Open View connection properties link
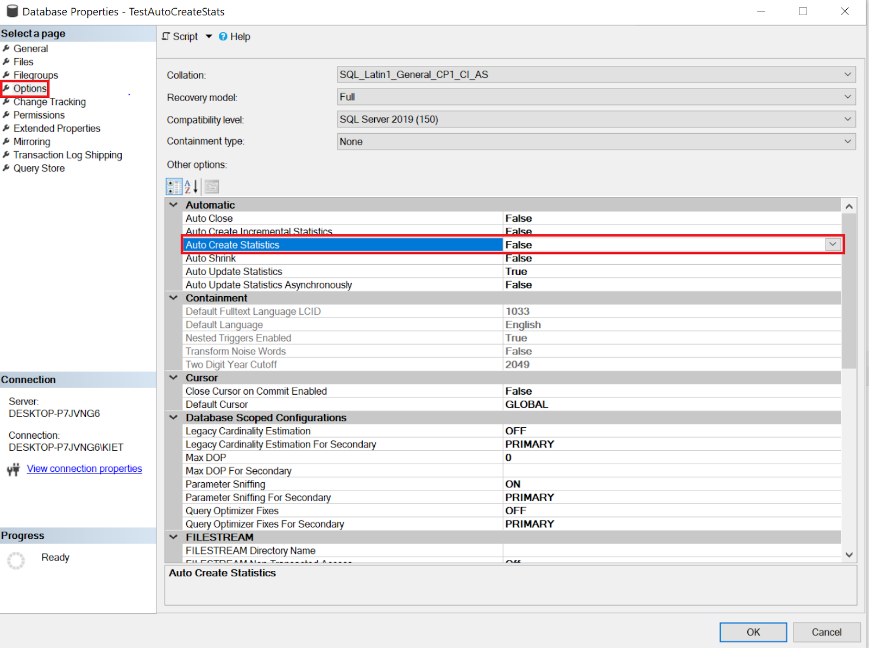Screen dimensions: 869x648 tap(84, 469)
